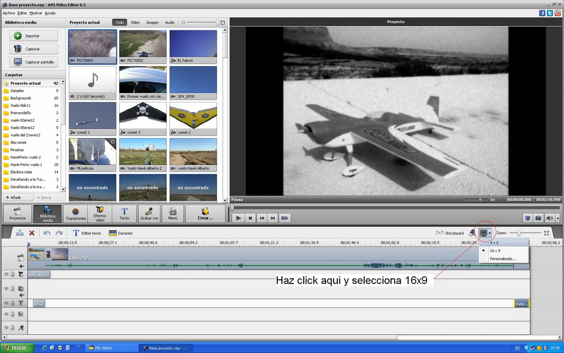The image size is (564, 353).
Task: Click the red delete X icon
Action: tap(32, 233)
